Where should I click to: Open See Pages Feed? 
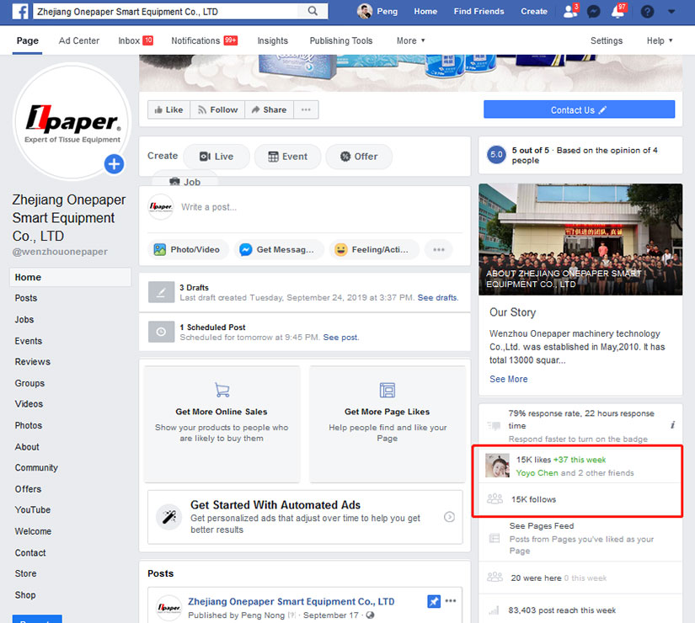(x=542, y=526)
